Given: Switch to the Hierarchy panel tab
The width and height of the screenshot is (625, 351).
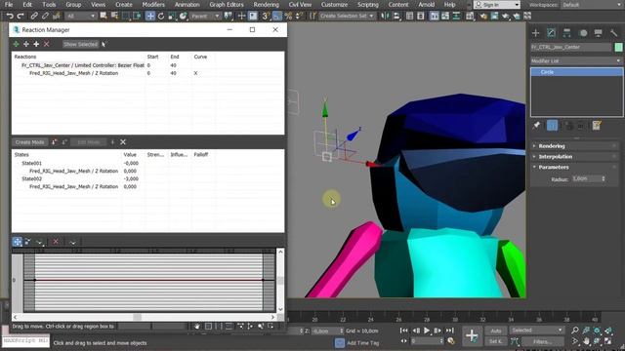Looking at the screenshot, I should pyautogui.click(x=566, y=32).
